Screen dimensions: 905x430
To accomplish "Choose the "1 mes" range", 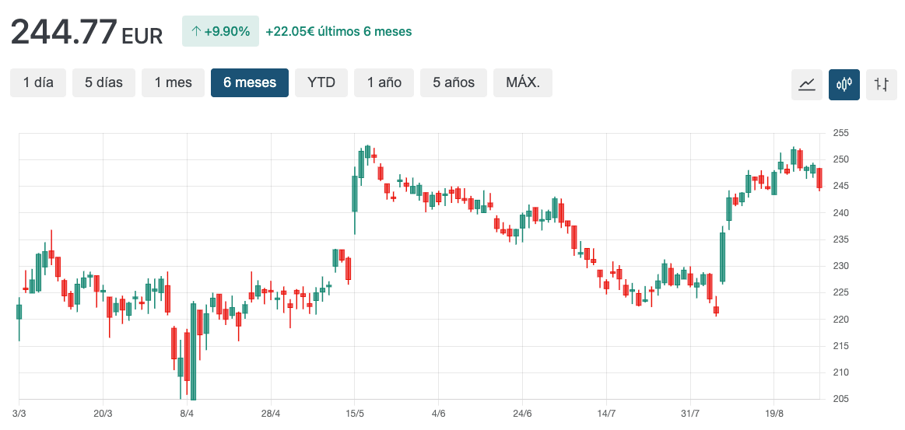I will [173, 82].
